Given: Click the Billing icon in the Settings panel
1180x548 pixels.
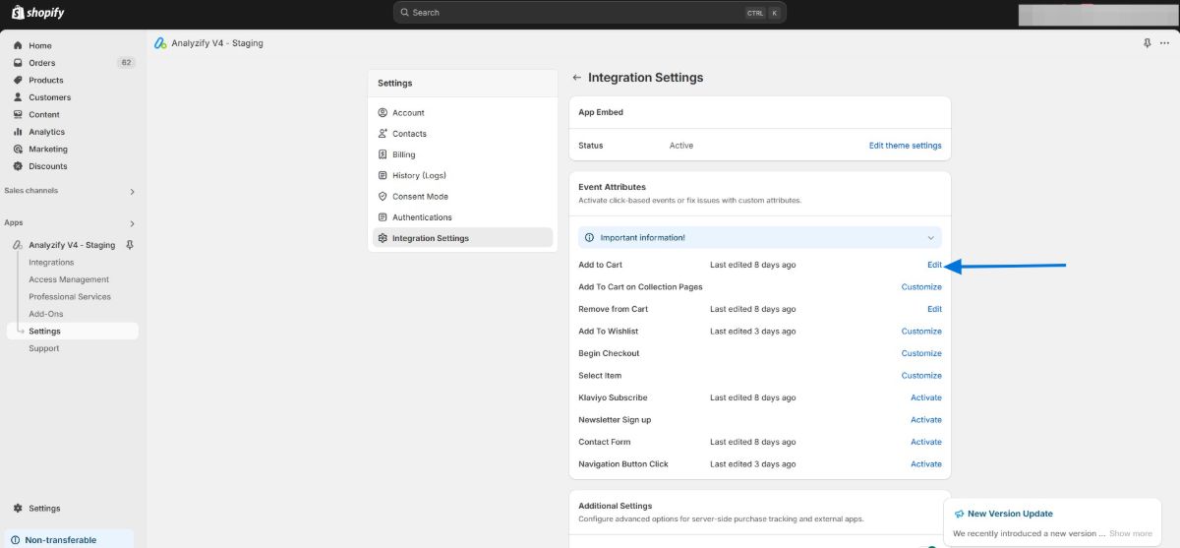Looking at the screenshot, I should pos(383,154).
